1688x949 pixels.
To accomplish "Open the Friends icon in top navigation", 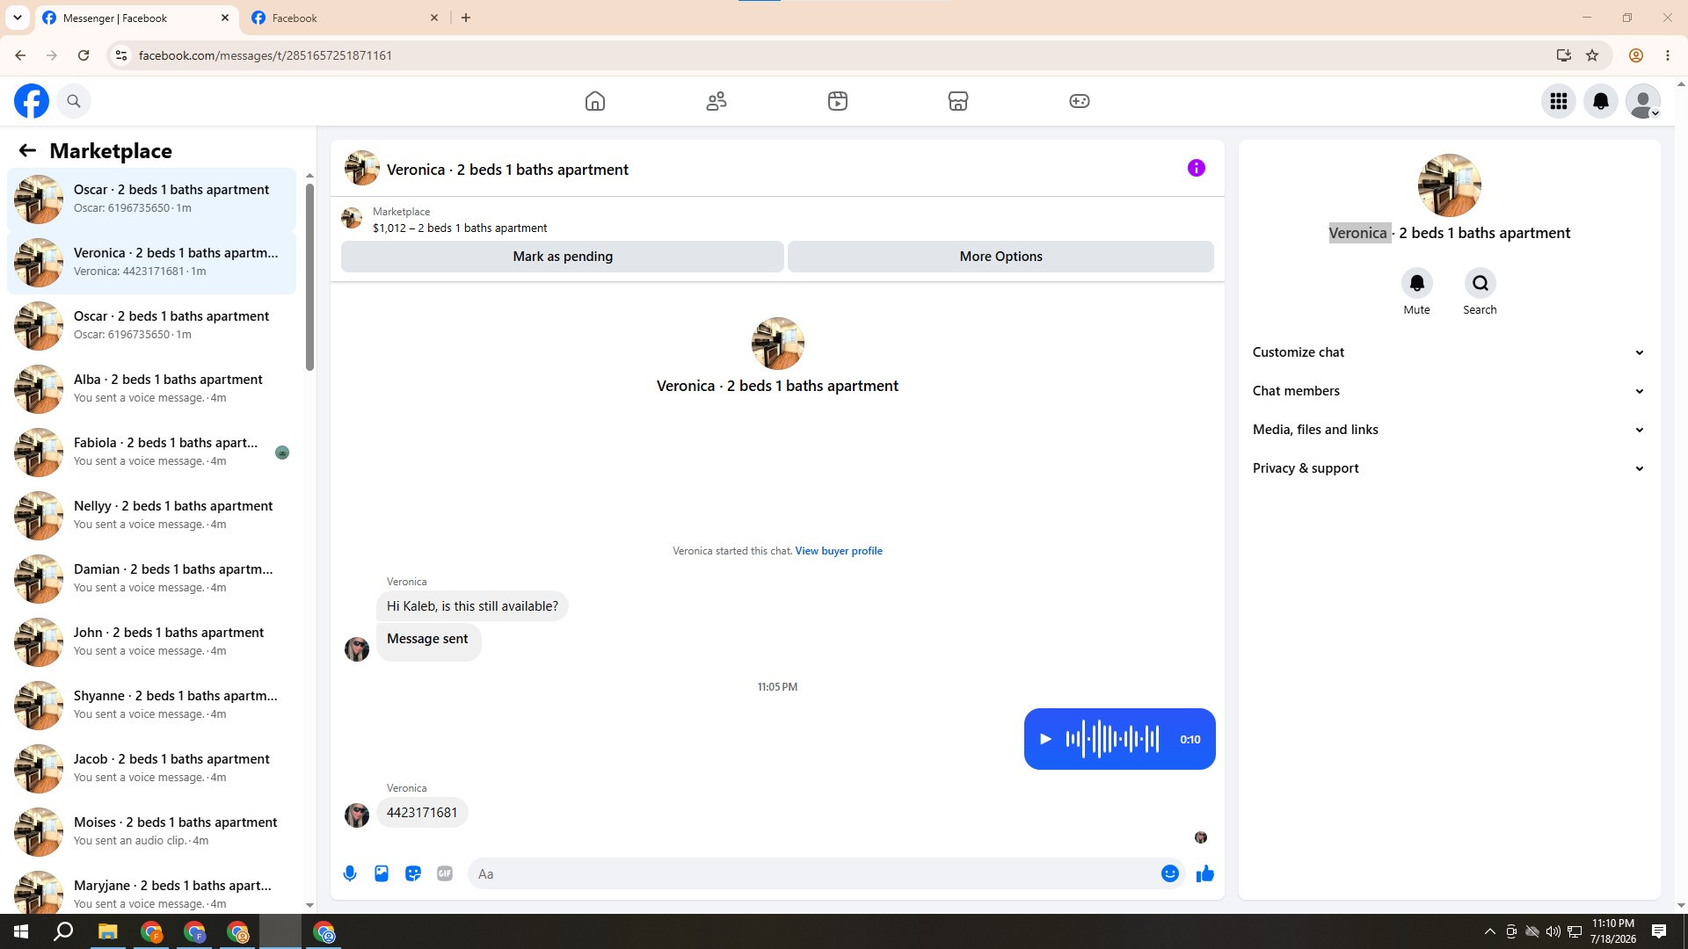I will (x=717, y=101).
